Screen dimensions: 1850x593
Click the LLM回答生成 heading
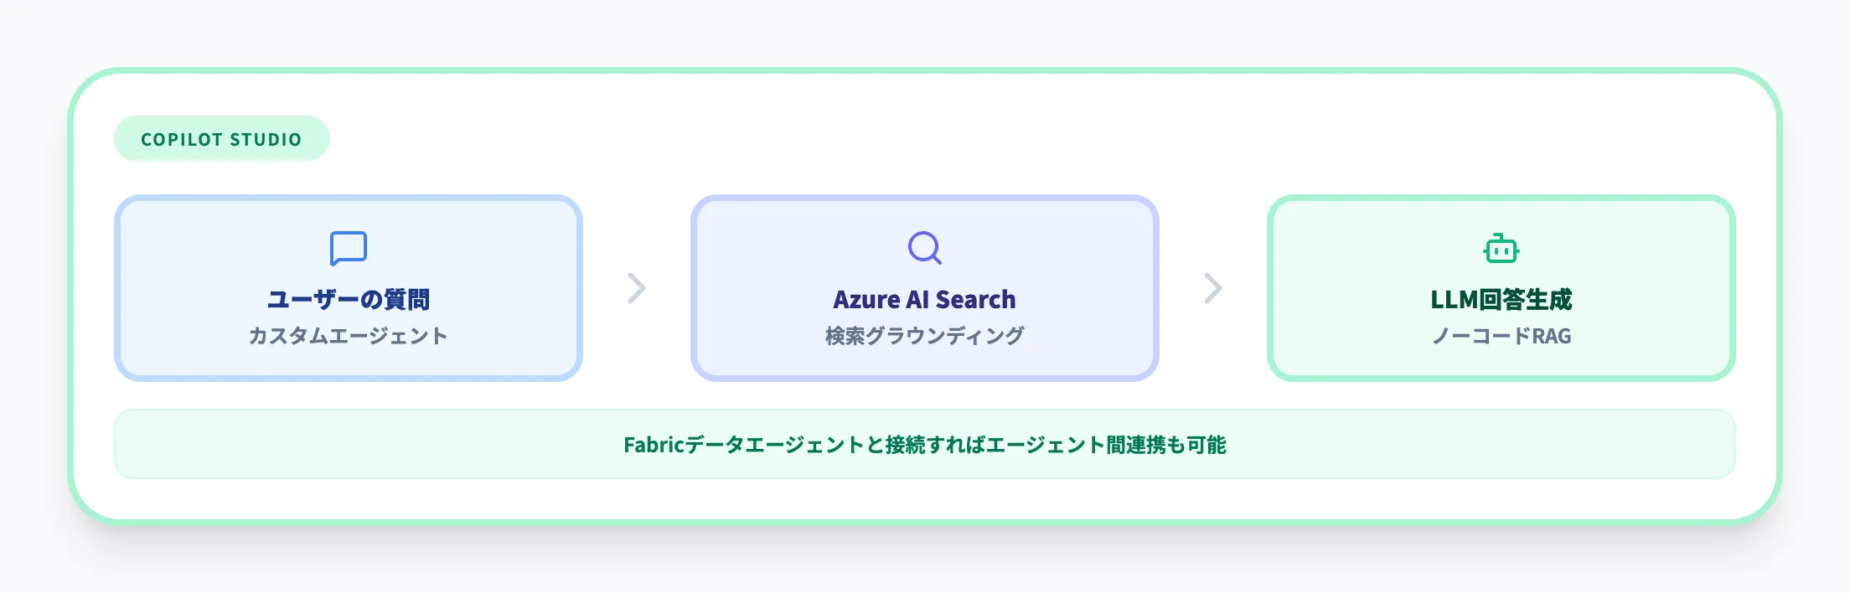(x=1501, y=300)
